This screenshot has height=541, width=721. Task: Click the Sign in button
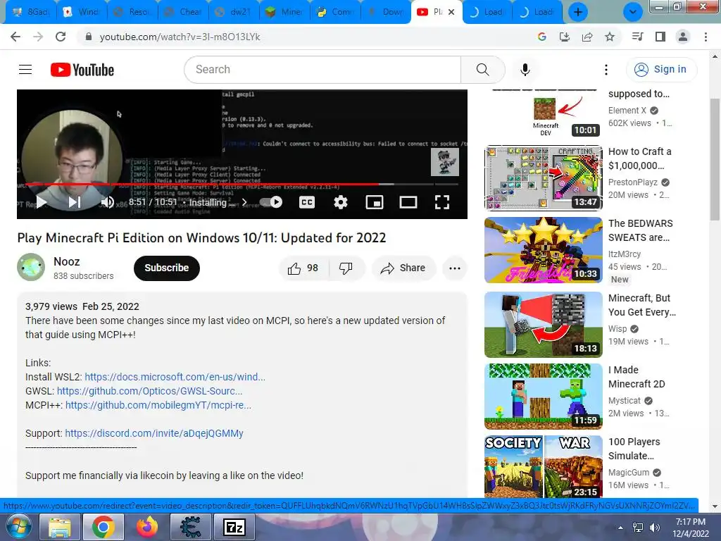coord(662,70)
